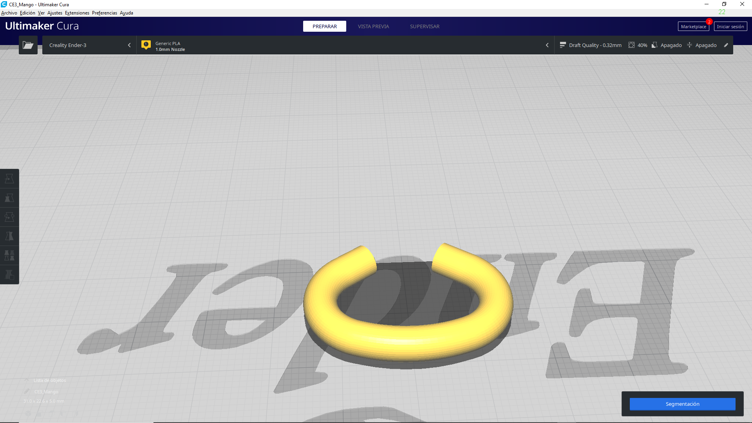Select the Move tool in left toolbar
The width and height of the screenshot is (752, 423).
click(x=9, y=179)
